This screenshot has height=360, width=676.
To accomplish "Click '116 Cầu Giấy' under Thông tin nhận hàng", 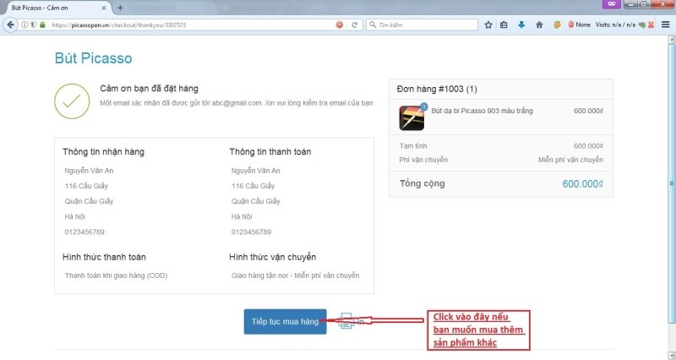I will [x=86, y=186].
